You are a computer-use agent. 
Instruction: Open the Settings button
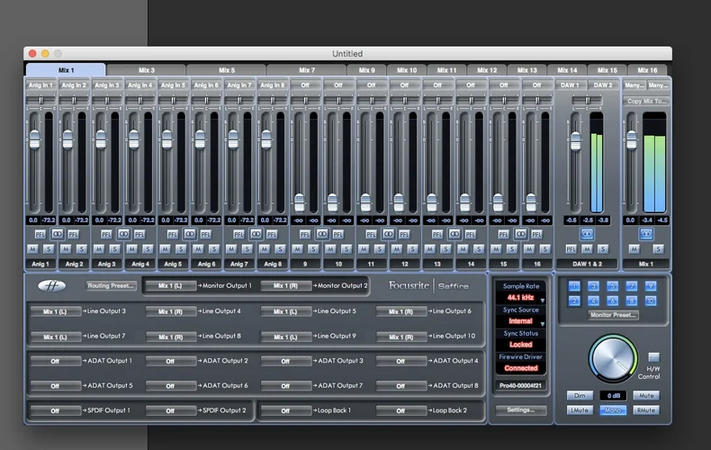pyautogui.click(x=520, y=410)
